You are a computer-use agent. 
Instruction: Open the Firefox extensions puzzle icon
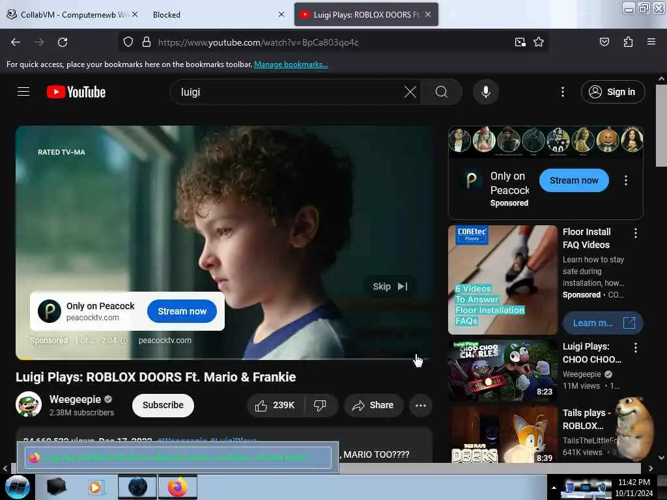[x=628, y=42]
